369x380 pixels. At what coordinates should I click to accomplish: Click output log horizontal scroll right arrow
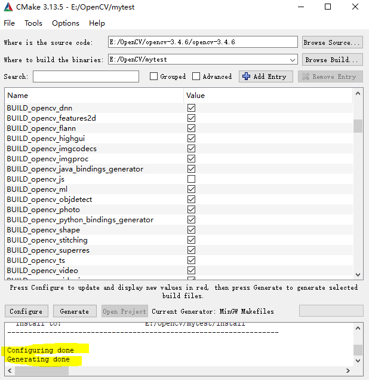coord(348,370)
